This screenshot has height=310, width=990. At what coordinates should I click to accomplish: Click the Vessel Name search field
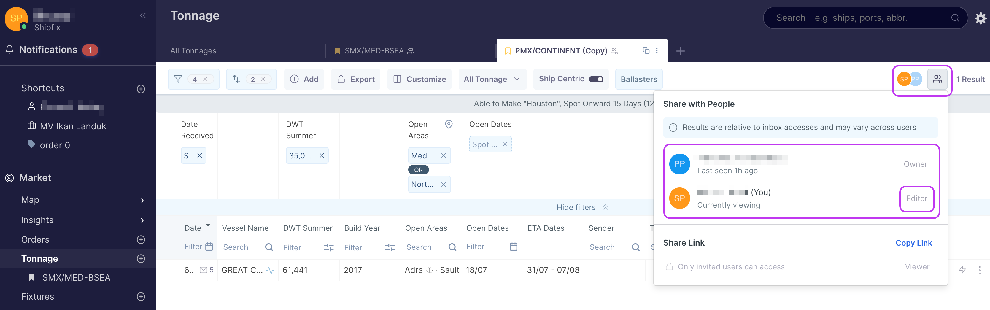(242, 247)
